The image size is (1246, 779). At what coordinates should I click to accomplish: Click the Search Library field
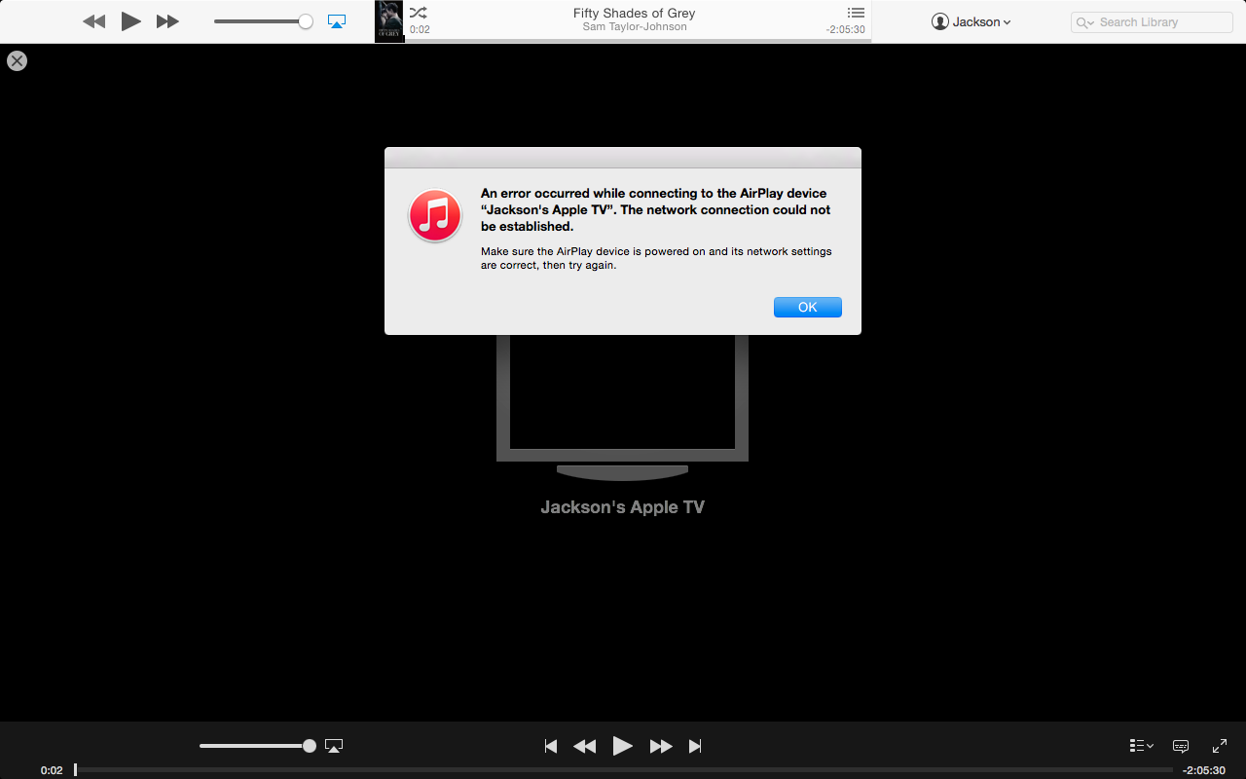click(x=1152, y=21)
